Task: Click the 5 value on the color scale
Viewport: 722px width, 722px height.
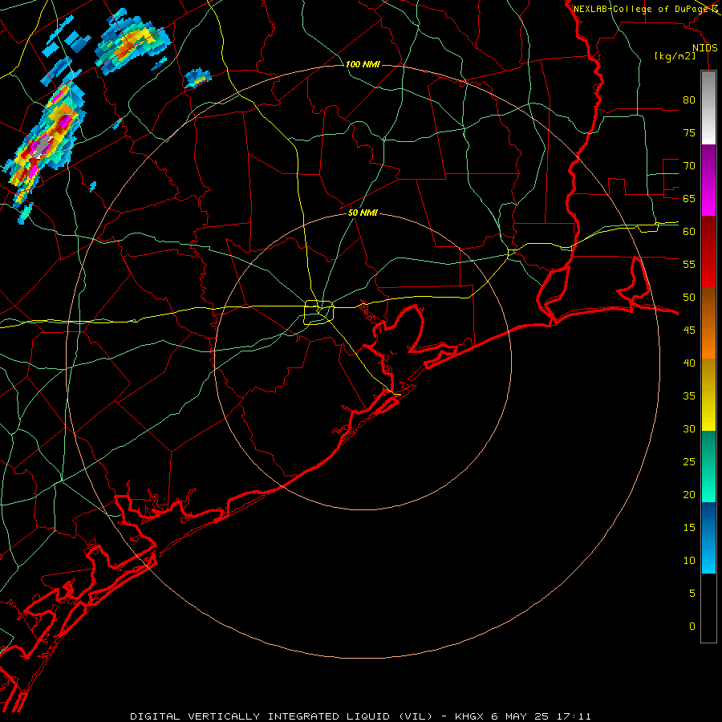Action: [x=692, y=593]
